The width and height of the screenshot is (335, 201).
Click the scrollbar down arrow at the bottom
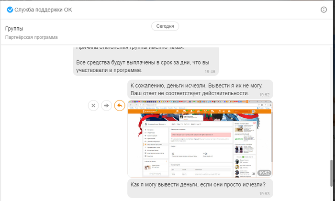331,198
